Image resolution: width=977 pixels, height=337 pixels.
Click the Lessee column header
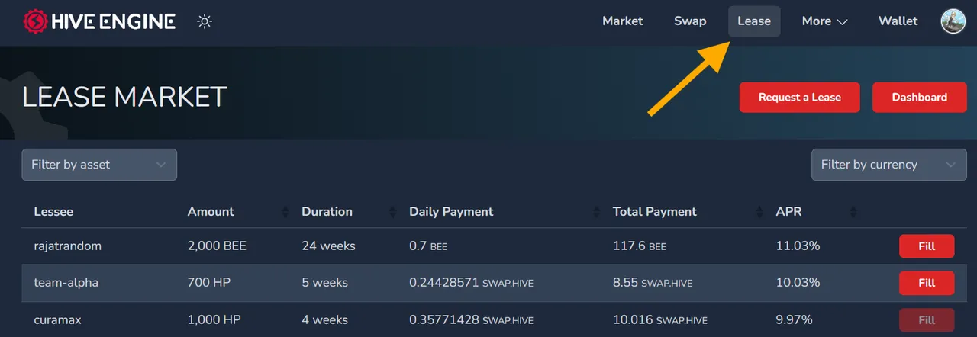(53, 212)
